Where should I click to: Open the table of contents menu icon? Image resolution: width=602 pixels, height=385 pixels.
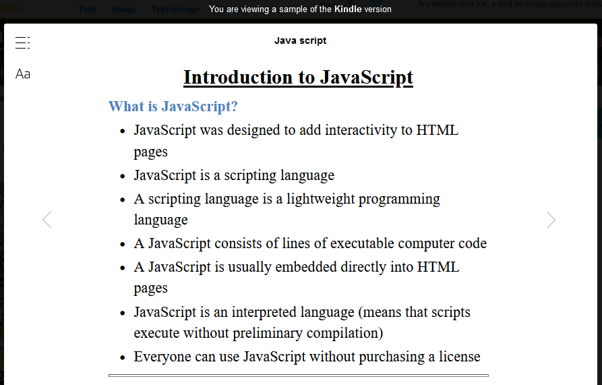pos(22,43)
